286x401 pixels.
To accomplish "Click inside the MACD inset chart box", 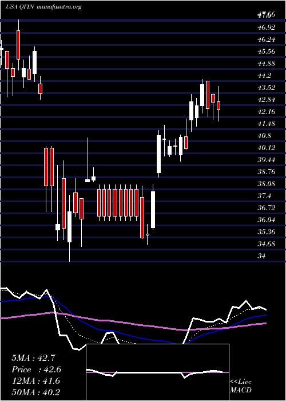I will pos(157,372).
